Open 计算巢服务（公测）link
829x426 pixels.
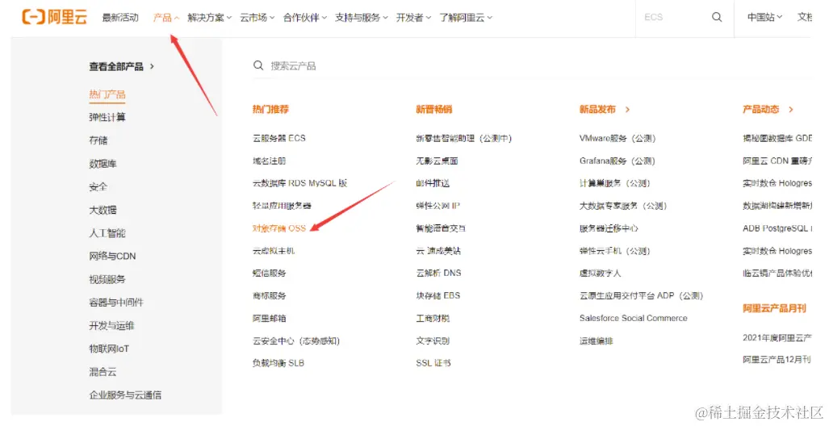[615, 183]
